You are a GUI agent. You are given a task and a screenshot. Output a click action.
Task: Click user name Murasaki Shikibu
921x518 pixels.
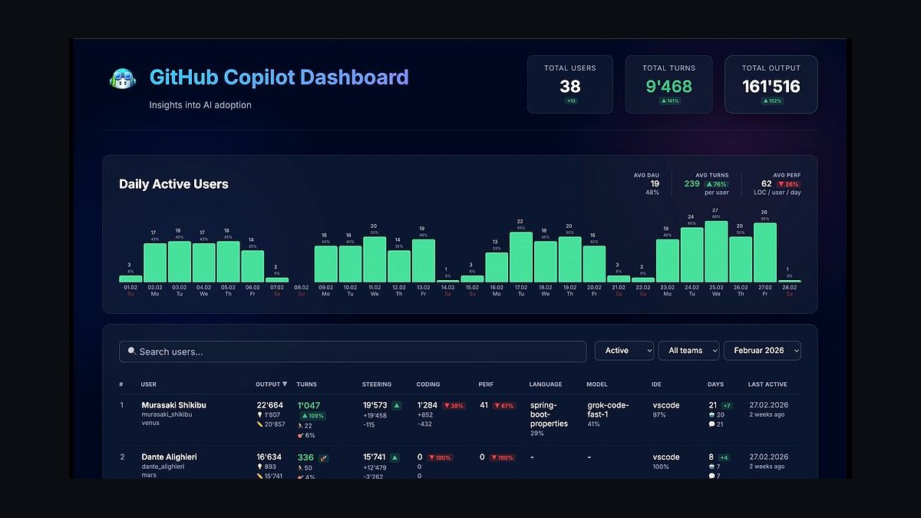click(x=173, y=405)
